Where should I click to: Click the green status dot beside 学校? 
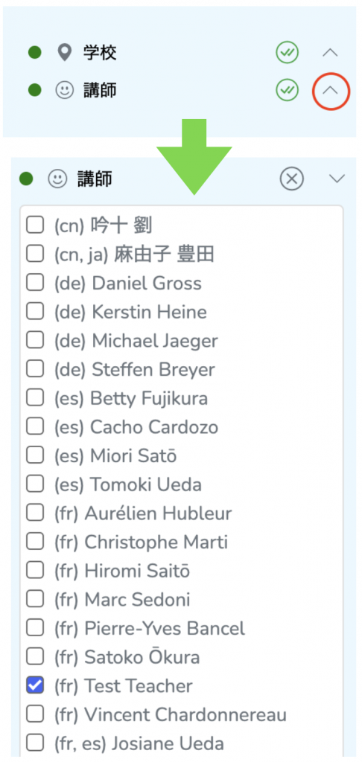[34, 53]
